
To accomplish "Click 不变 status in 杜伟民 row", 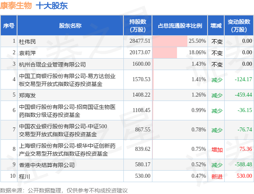I will click(217, 42).
